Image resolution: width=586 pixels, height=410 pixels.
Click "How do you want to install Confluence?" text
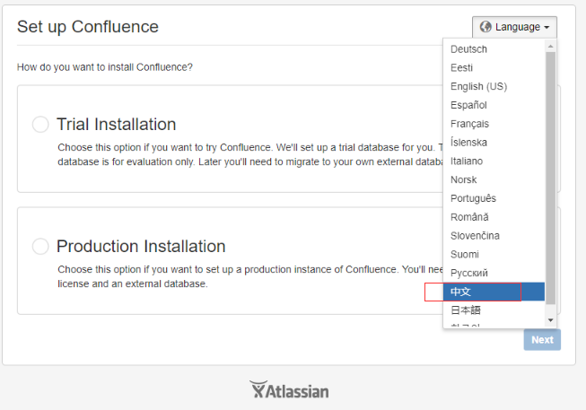(105, 67)
